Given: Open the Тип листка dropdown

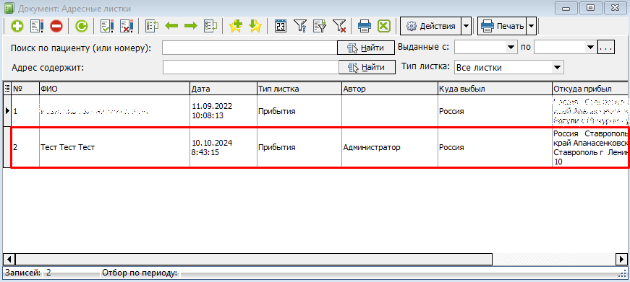Looking at the screenshot, I should pos(557,67).
